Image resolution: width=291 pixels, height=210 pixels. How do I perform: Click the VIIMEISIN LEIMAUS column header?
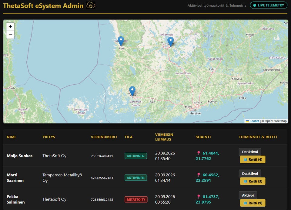164,137
